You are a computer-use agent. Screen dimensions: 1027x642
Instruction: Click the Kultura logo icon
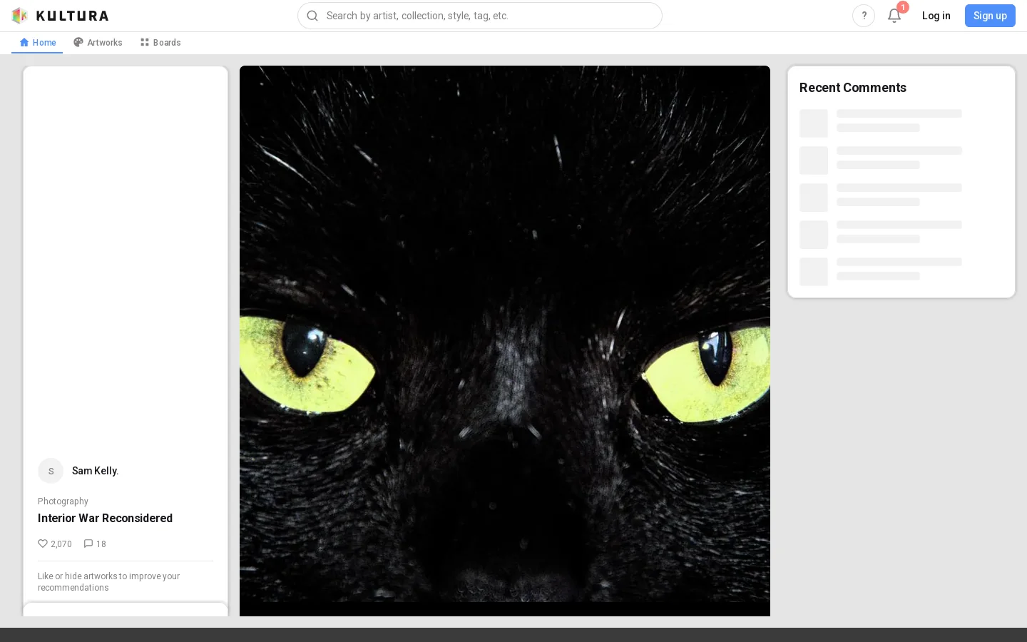coord(19,16)
